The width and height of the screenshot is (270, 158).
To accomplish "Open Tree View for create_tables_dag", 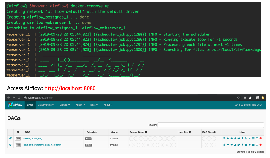I will coord(228,138).
